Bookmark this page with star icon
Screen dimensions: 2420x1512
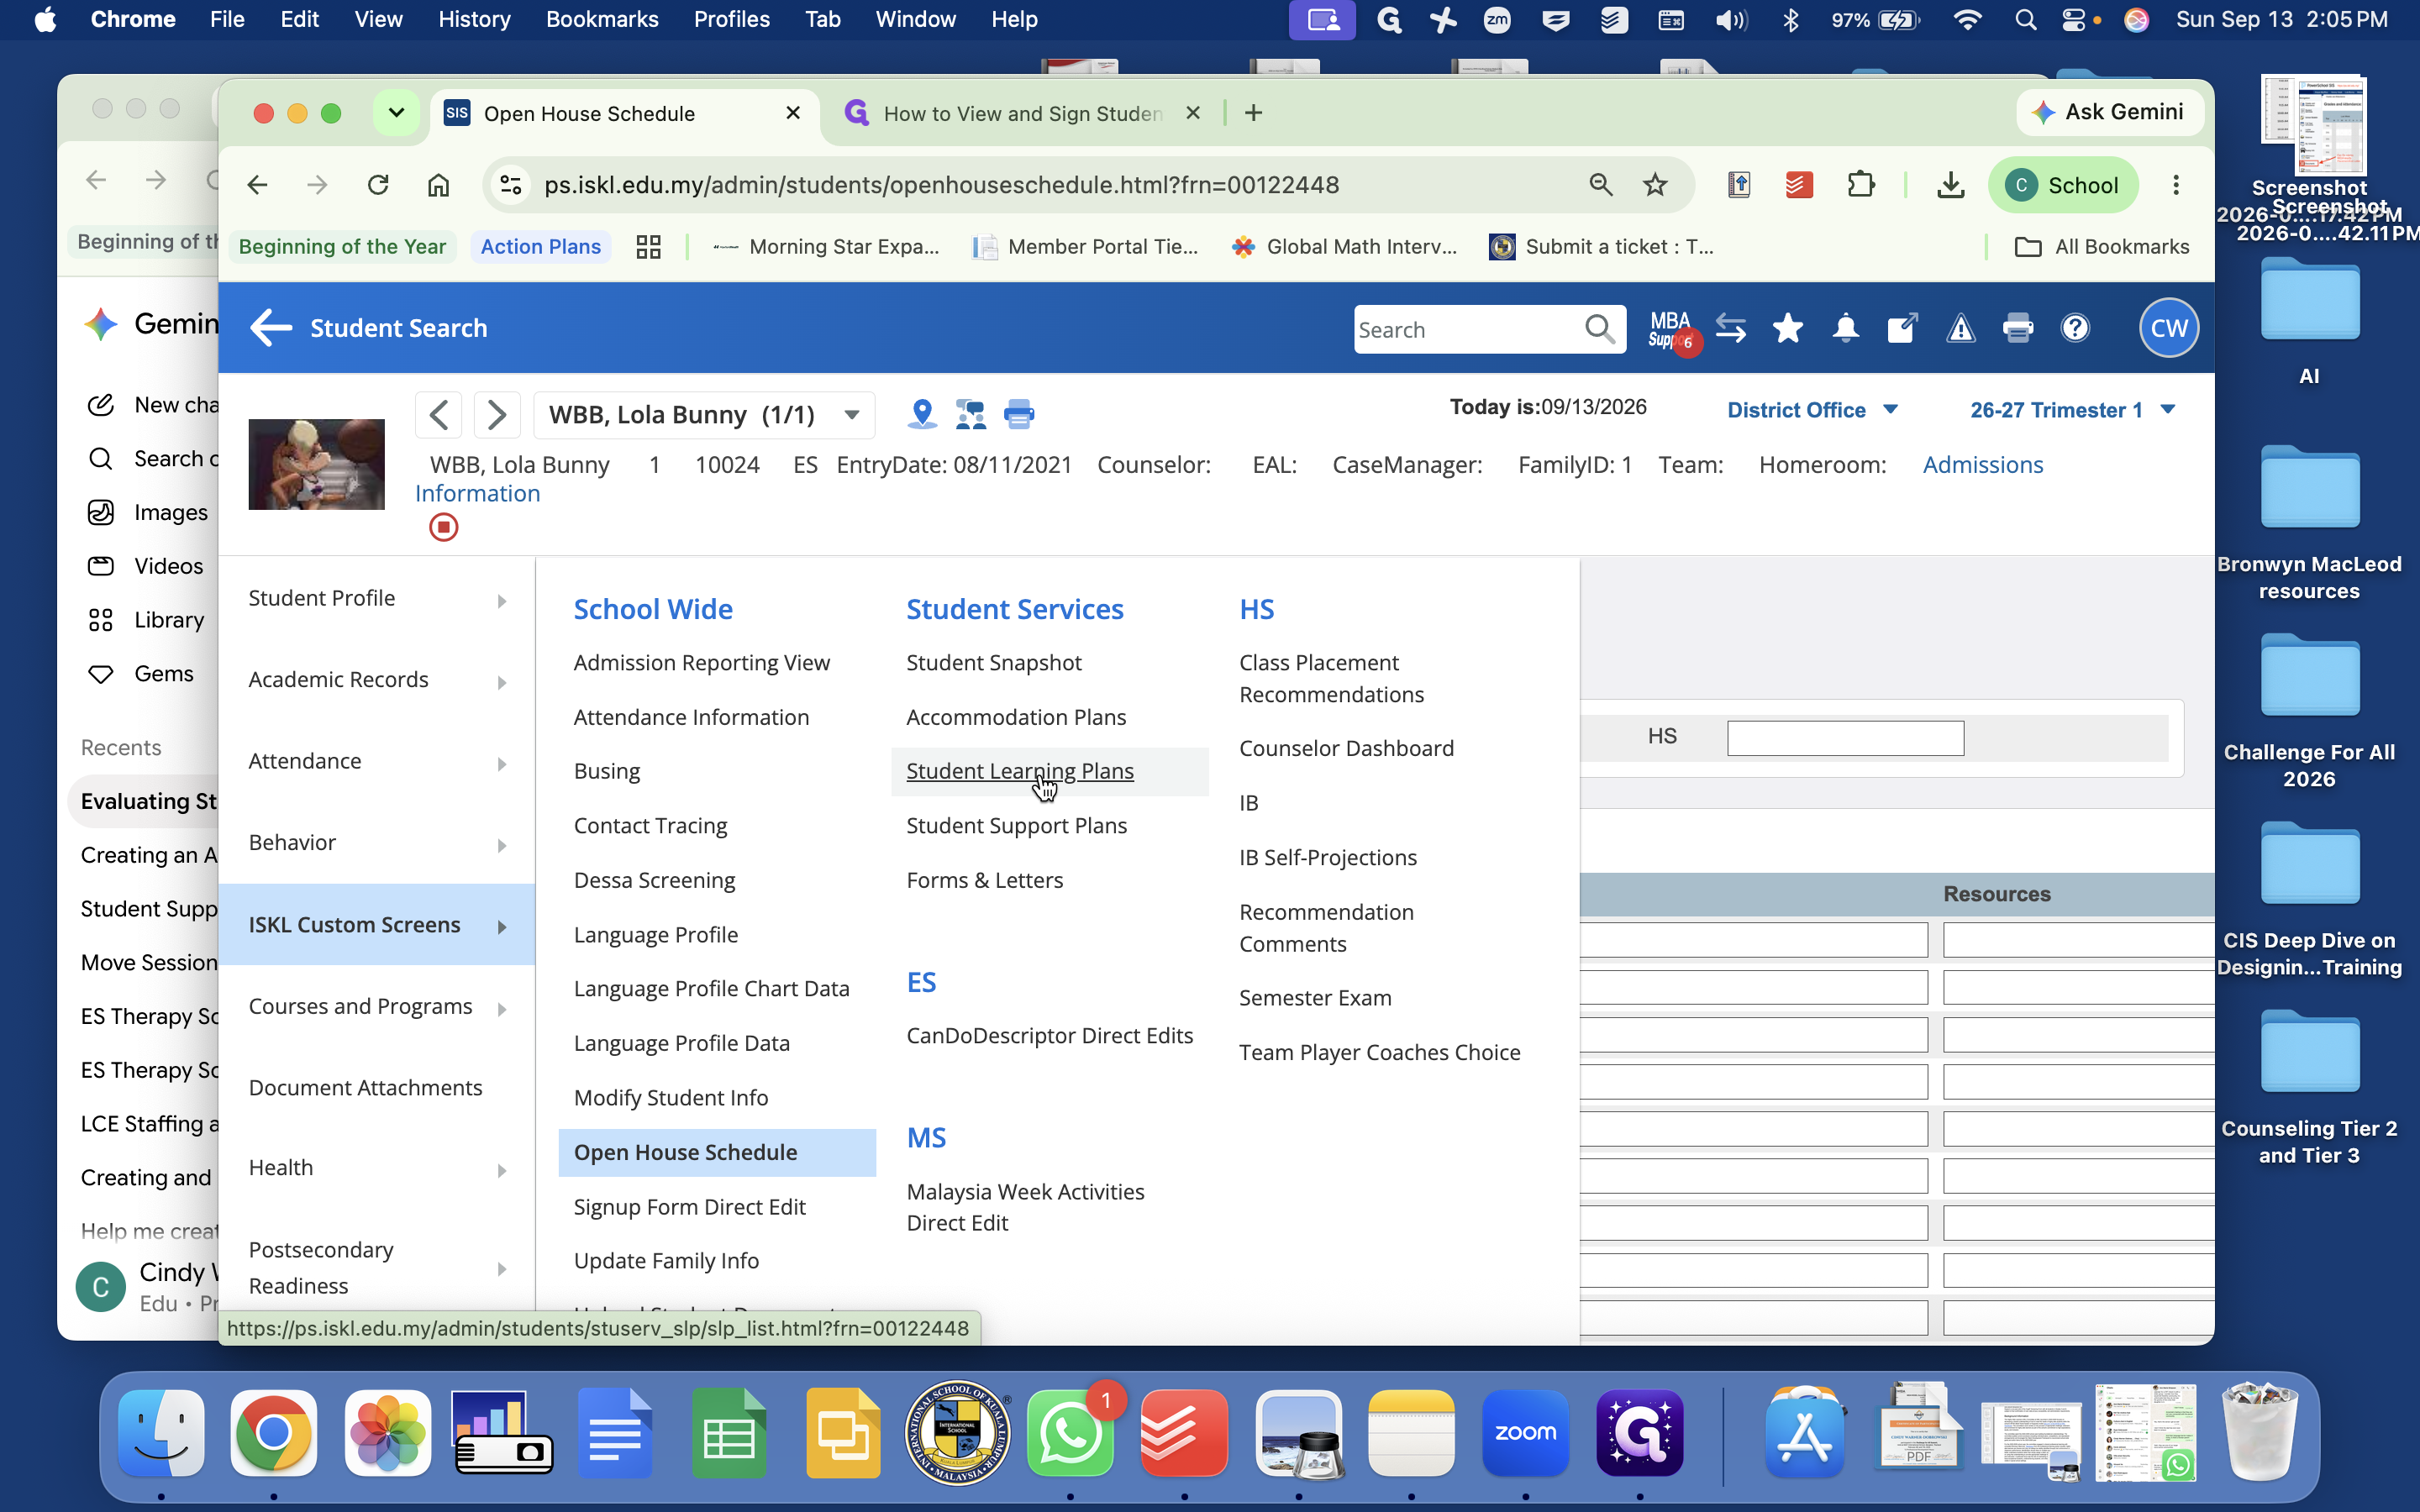click(1655, 185)
